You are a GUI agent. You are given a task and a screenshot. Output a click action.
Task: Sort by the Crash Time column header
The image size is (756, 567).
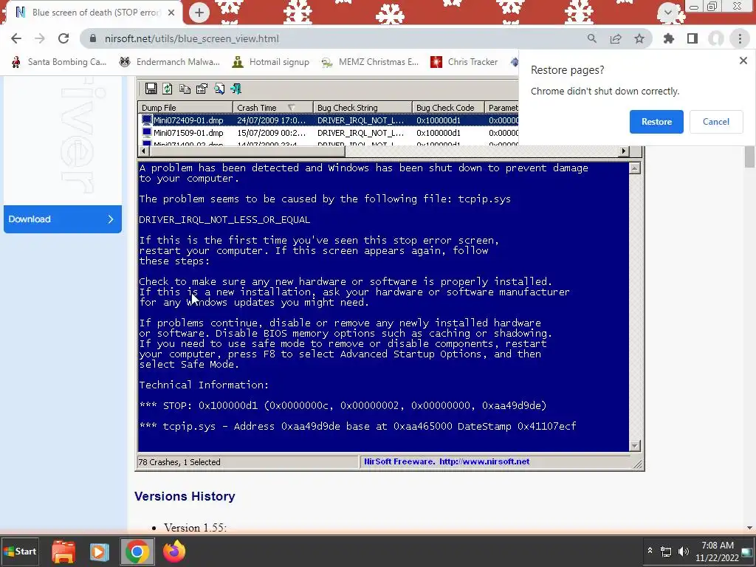pyautogui.click(x=273, y=108)
